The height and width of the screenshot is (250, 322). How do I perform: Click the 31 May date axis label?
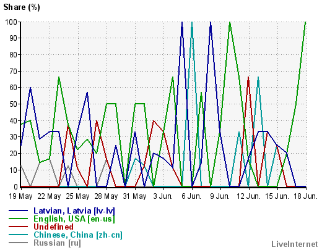pyautogui.click(x=134, y=196)
